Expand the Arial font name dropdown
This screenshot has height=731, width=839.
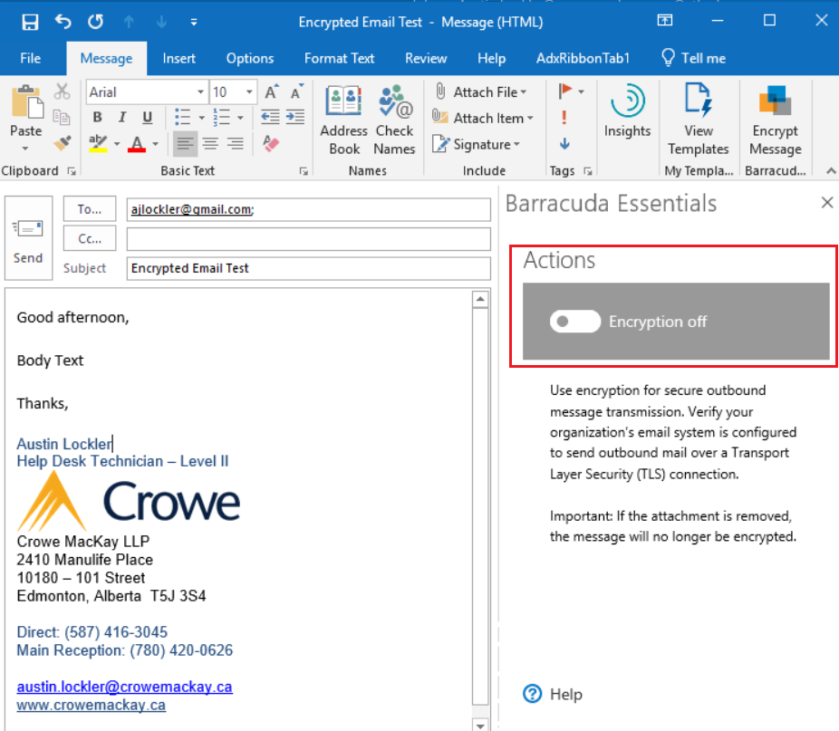[x=200, y=92]
